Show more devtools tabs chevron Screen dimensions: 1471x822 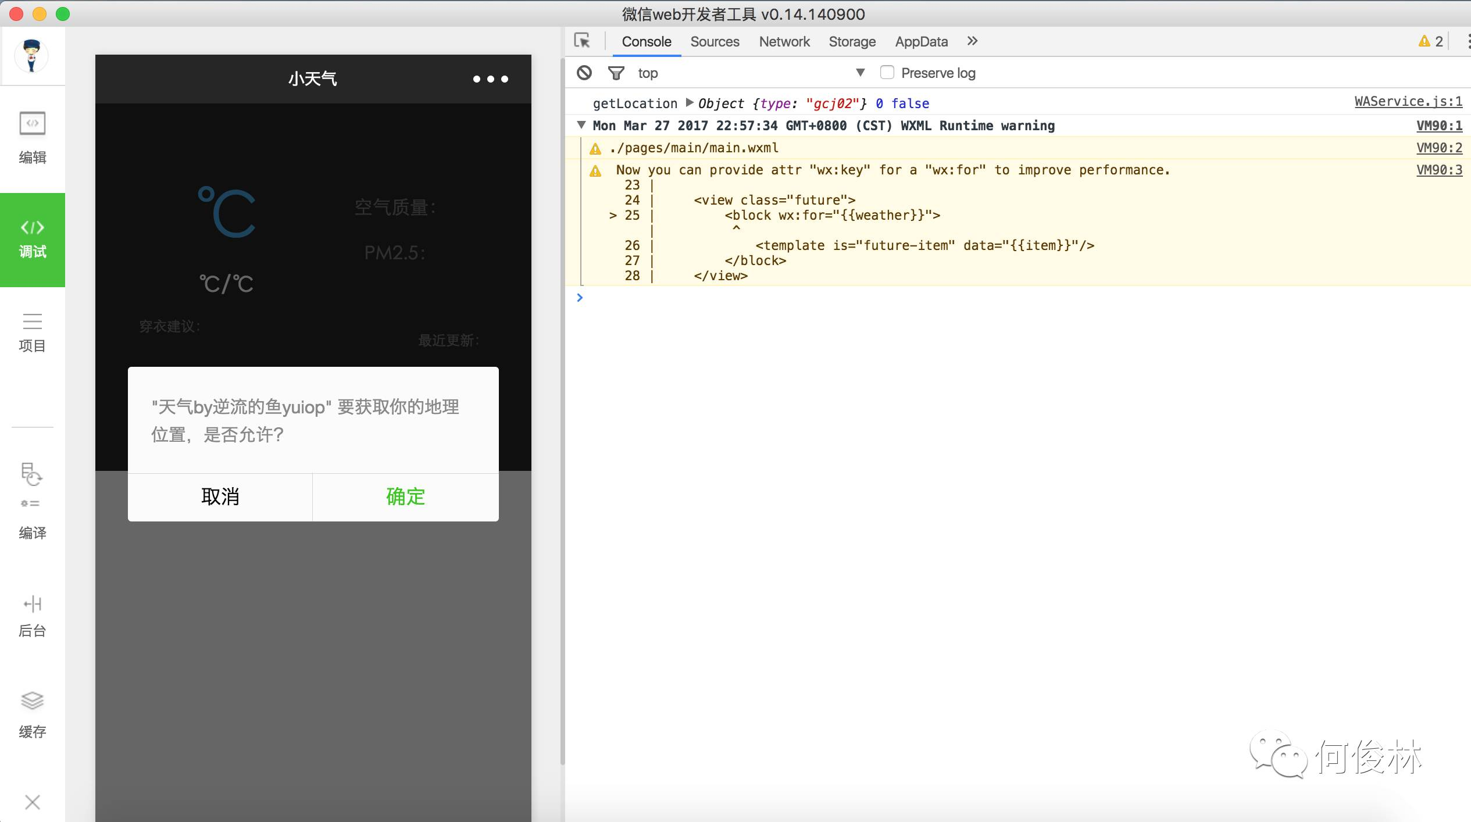click(x=972, y=41)
